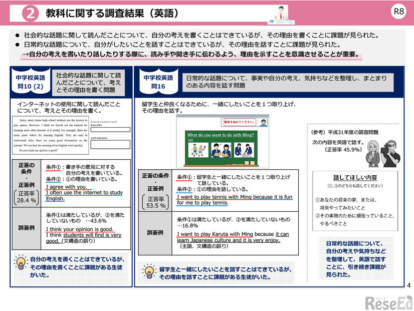Click the note (主語、文構造の誤り)
414x311 pixels.
pyautogui.click(x=203, y=246)
